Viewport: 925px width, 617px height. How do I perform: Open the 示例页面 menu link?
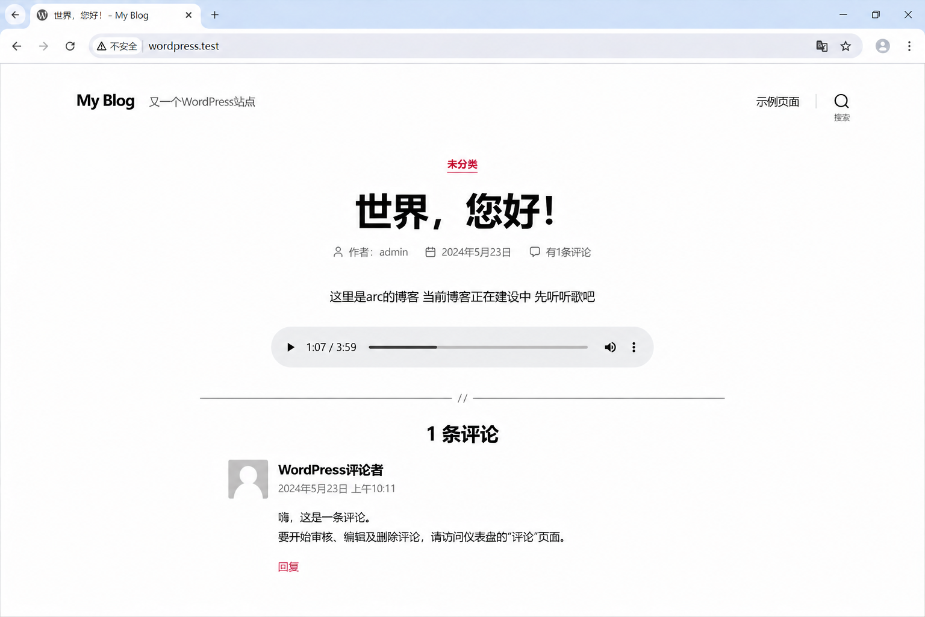click(x=777, y=102)
